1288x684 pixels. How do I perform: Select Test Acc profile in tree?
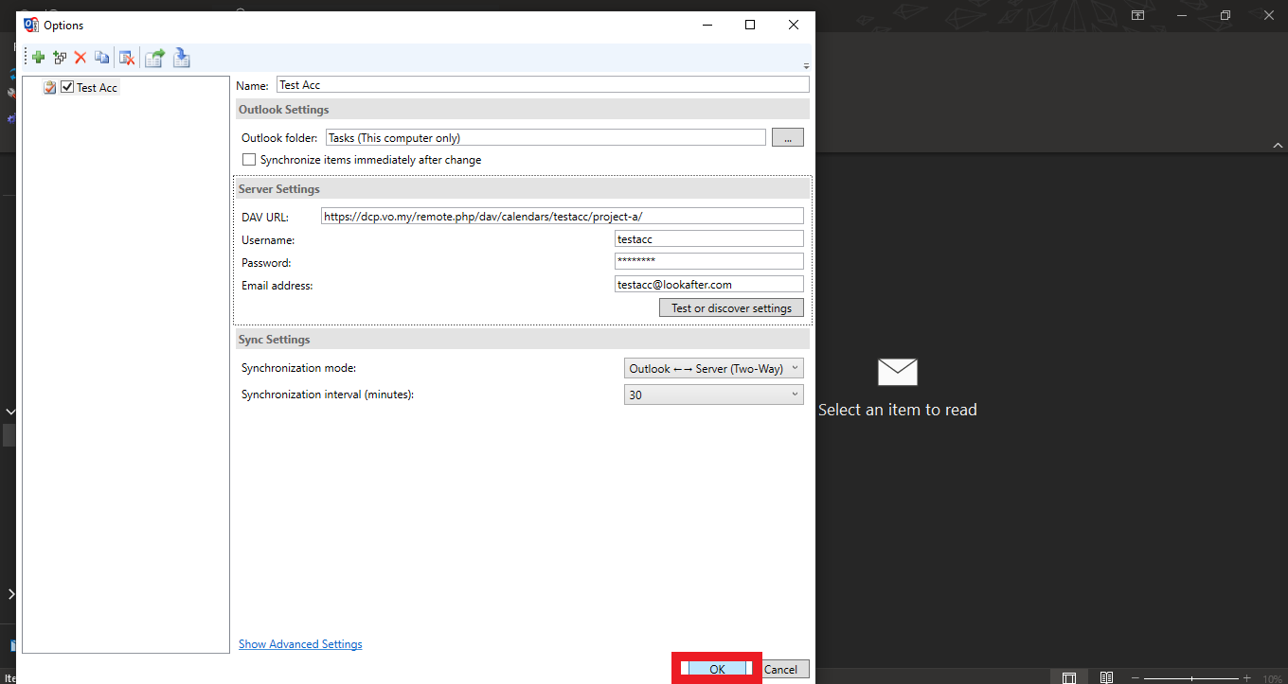click(x=97, y=88)
